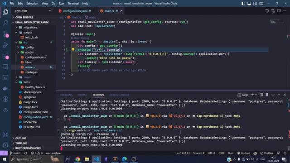The width and height of the screenshot is (290, 163).
Task: Click Windows taskbar search box
Action: (x=36, y=159)
